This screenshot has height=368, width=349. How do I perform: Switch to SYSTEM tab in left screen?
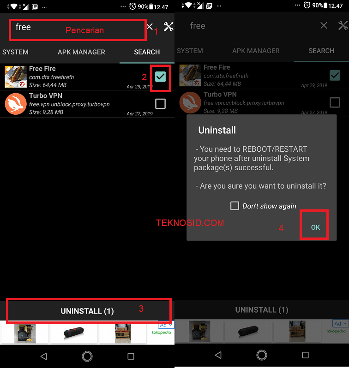point(16,52)
